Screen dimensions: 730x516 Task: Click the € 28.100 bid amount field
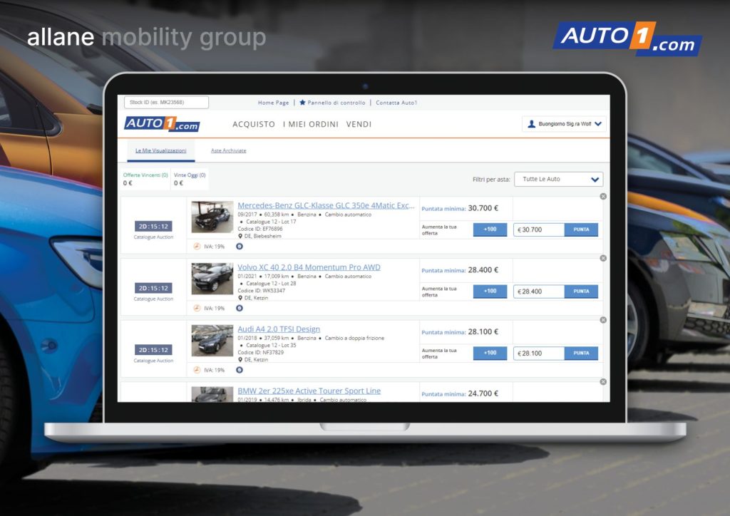click(x=539, y=354)
